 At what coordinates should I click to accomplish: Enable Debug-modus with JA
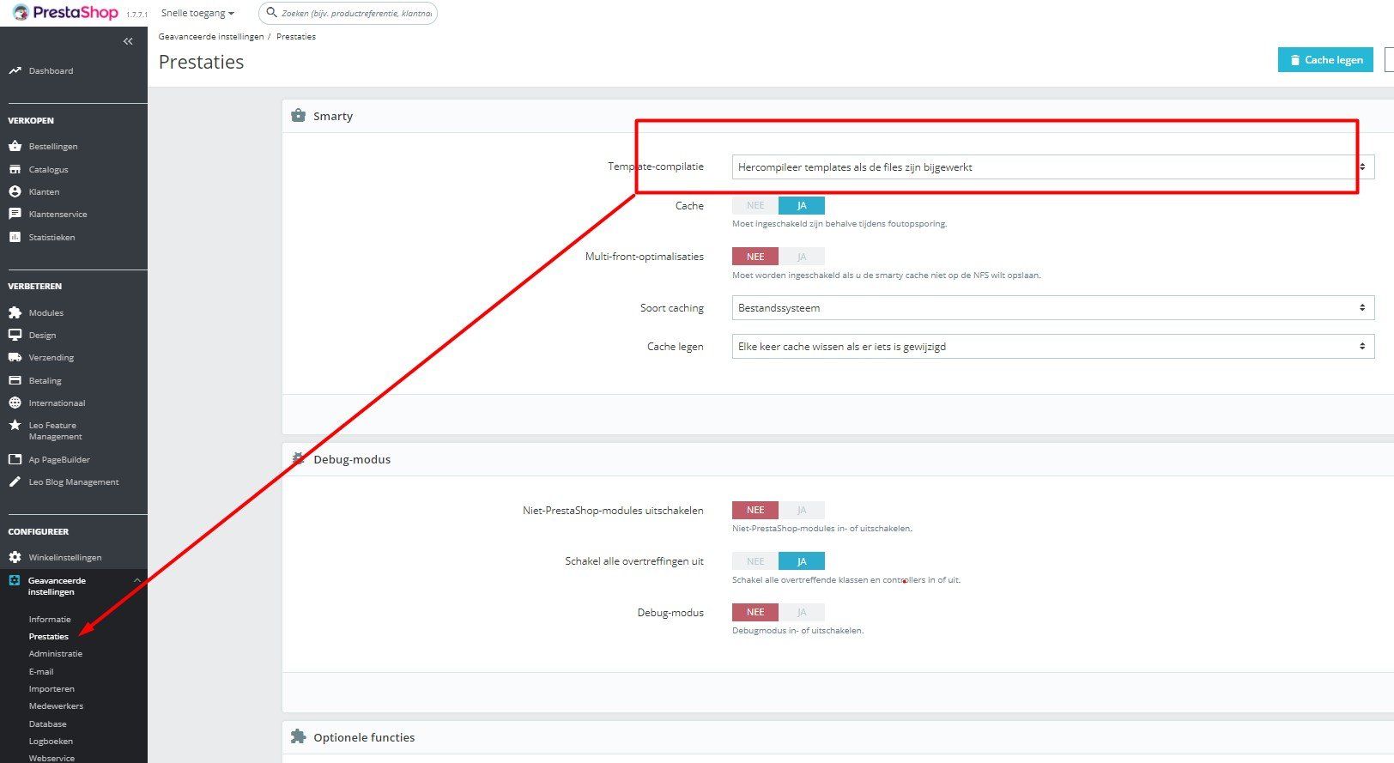802,612
